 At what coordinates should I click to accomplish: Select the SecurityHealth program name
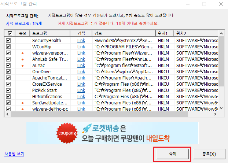click(x=47, y=41)
